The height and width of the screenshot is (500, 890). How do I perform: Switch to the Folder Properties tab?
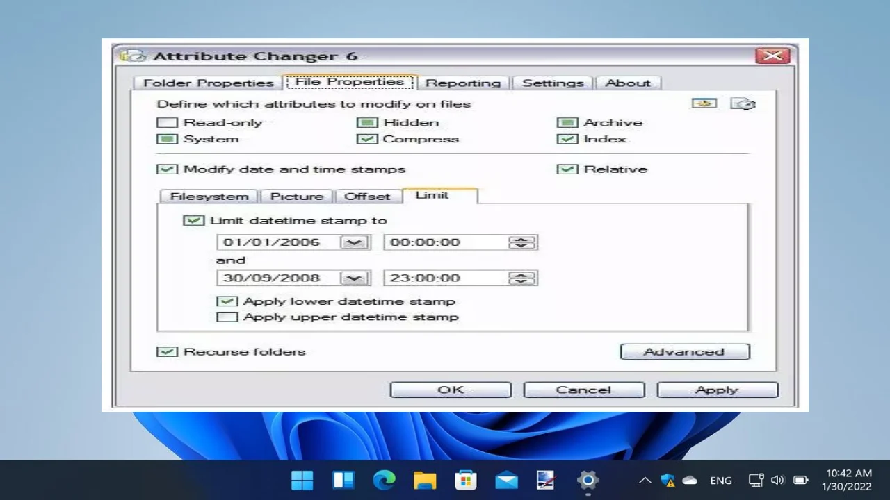coord(209,83)
